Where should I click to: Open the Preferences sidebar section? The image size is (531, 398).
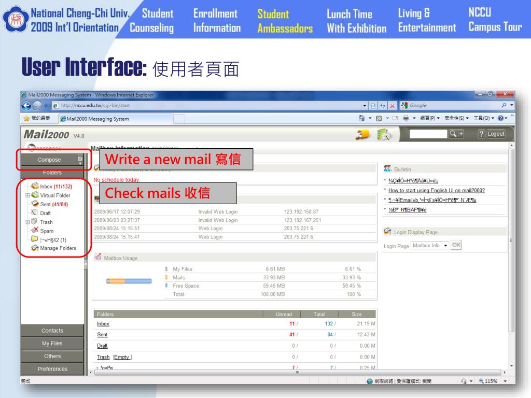click(52, 368)
